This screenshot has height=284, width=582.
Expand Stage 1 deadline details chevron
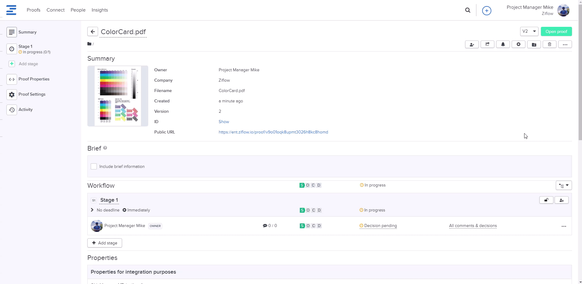[x=92, y=210]
